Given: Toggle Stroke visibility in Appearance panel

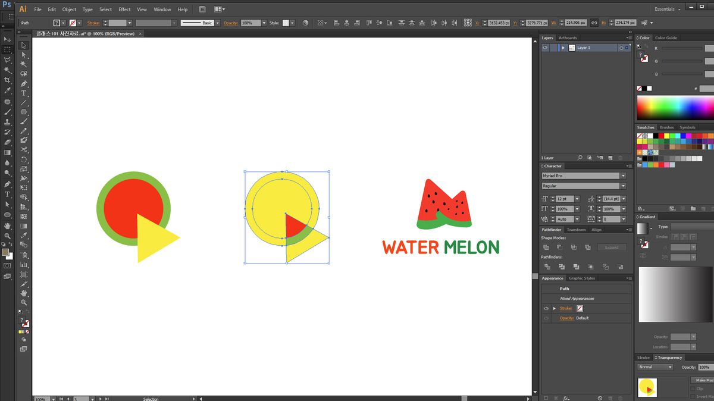Looking at the screenshot, I should [x=546, y=308].
